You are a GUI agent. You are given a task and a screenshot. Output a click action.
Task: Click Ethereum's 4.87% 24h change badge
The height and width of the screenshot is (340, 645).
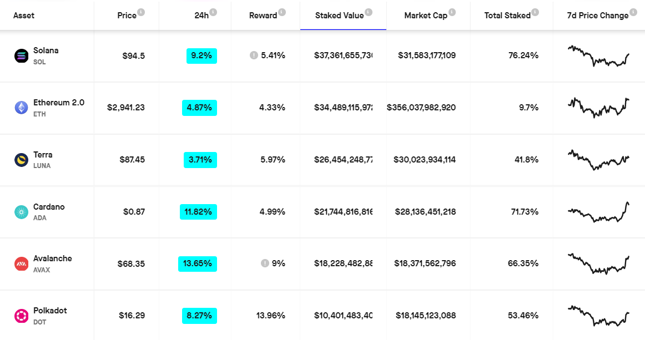pos(199,108)
